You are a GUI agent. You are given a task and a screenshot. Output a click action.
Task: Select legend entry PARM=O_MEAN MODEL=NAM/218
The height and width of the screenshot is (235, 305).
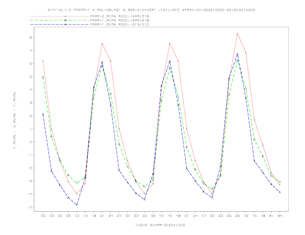coord(119,16)
